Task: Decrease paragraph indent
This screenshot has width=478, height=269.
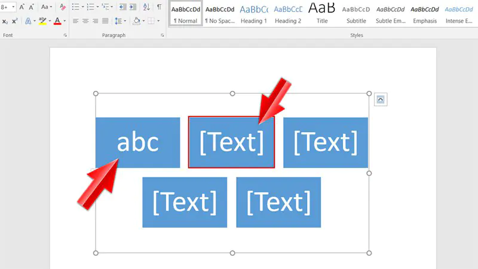Action: (123, 7)
